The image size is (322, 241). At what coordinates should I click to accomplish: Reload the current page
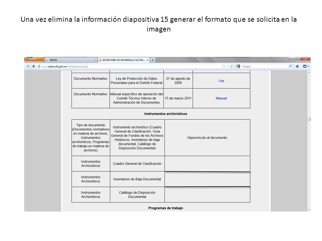[x=231, y=66]
